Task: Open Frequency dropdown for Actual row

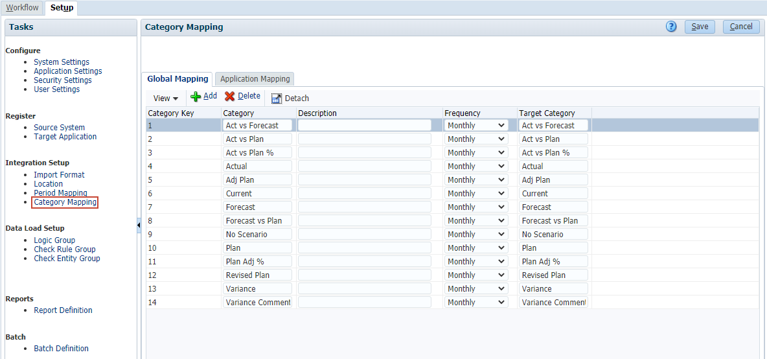Action: point(477,167)
